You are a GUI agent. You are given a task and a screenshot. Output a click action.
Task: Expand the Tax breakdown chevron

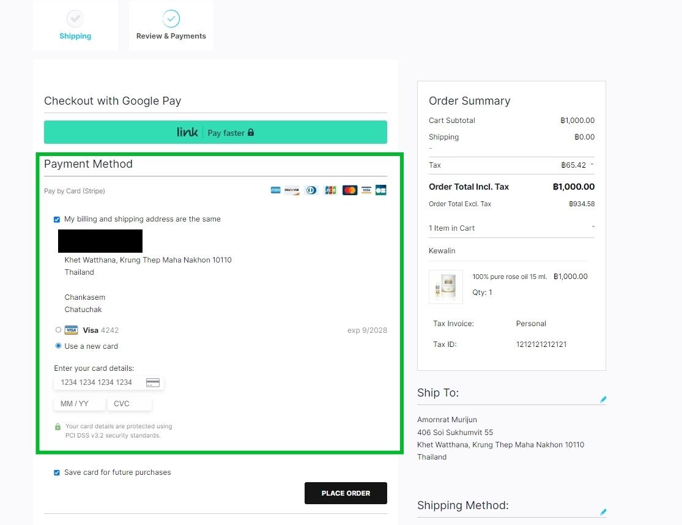[592, 165]
